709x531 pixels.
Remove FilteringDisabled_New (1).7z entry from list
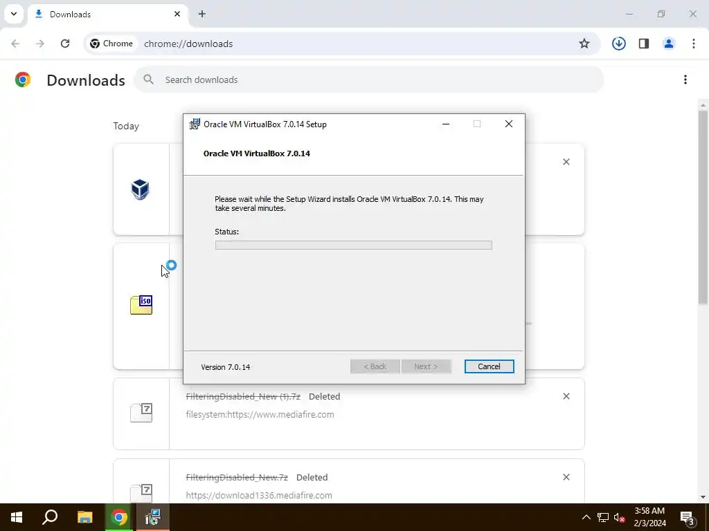click(566, 396)
